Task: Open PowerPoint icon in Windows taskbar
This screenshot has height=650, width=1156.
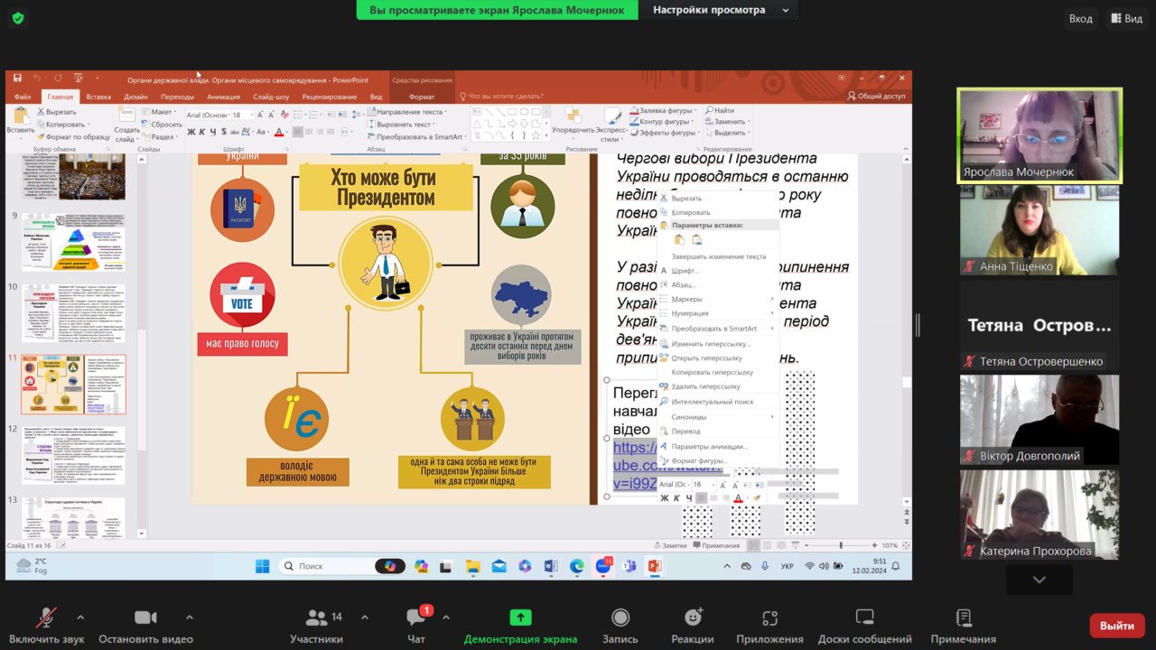Action: point(655,566)
